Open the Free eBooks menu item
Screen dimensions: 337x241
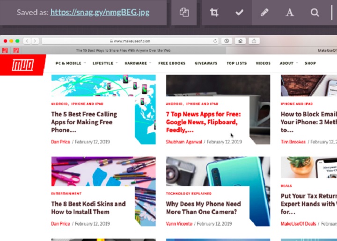click(x=172, y=63)
